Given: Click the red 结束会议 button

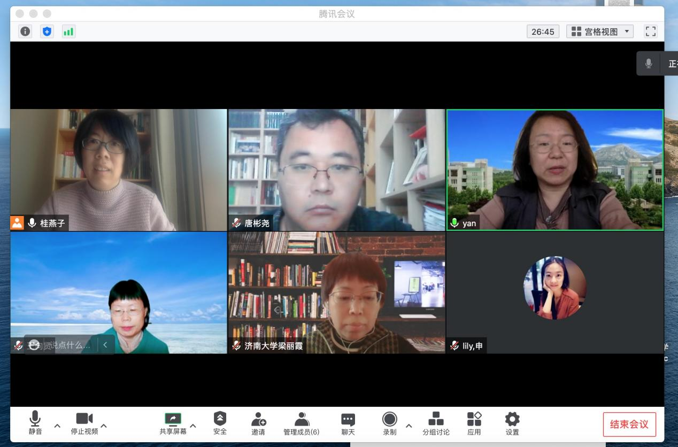Looking at the screenshot, I should coord(629,425).
